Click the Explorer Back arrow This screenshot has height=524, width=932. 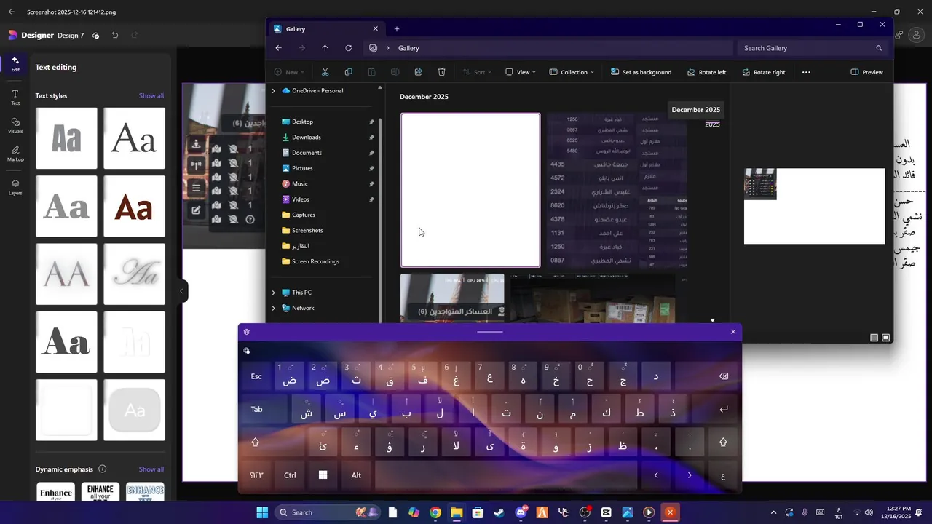(x=278, y=48)
